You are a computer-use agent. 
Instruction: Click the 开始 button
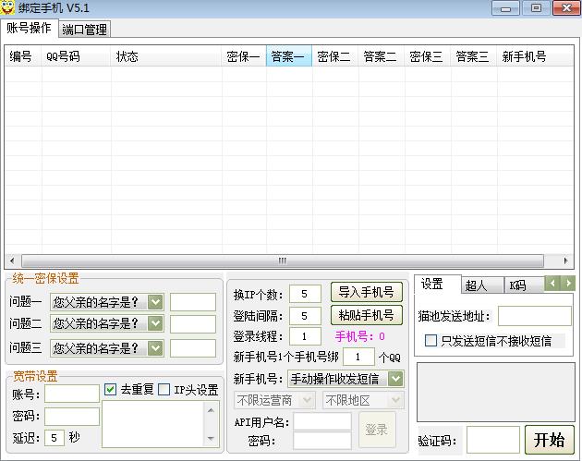point(550,440)
